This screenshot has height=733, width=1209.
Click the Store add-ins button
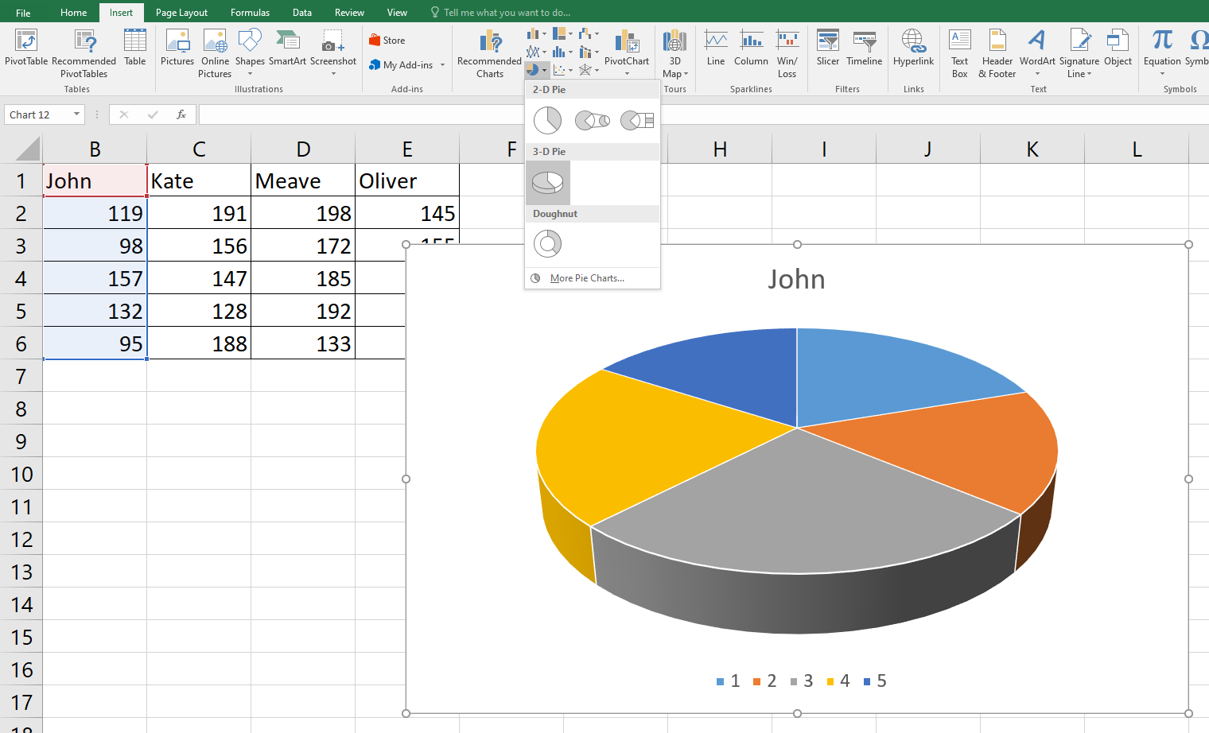[x=387, y=41]
